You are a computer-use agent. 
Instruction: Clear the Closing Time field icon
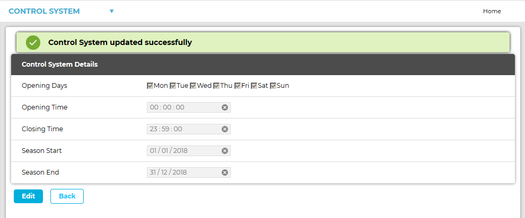224,129
